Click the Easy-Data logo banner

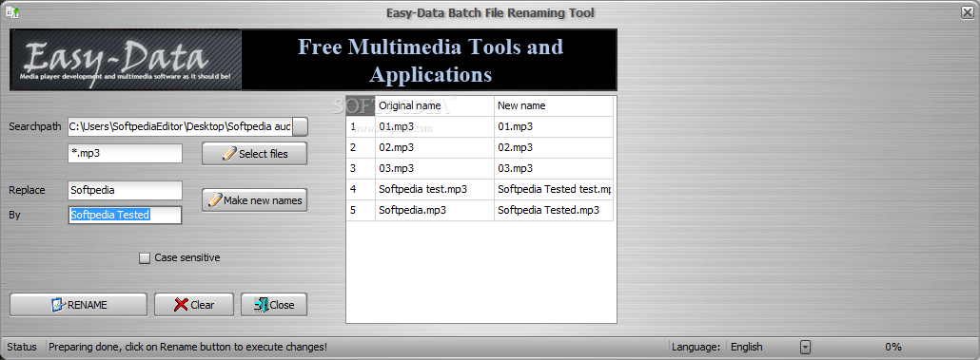(x=126, y=60)
